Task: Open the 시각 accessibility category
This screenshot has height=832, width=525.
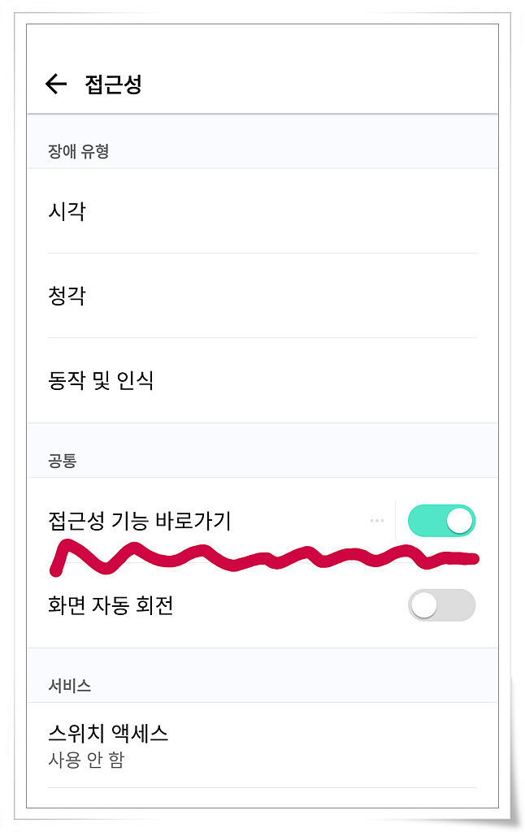Action: [x=262, y=211]
